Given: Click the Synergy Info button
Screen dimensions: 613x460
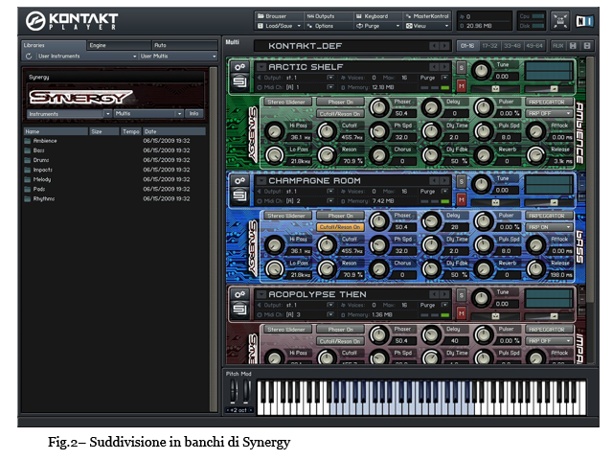Looking at the screenshot, I should coord(193,113).
